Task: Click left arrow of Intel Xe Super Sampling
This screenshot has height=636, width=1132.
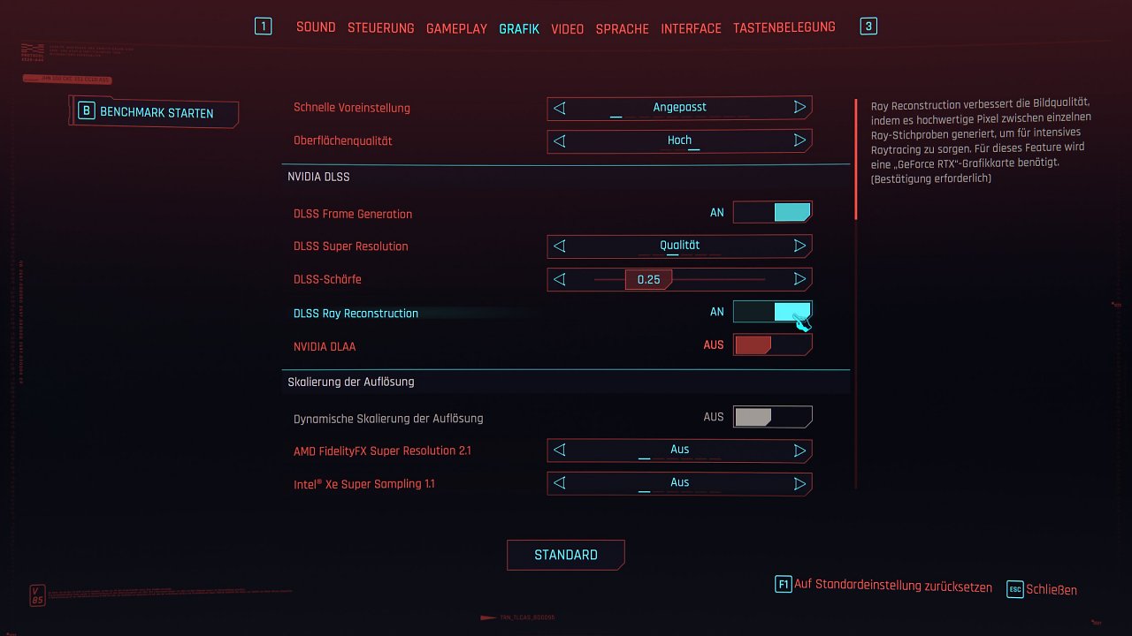Action: 559,483
